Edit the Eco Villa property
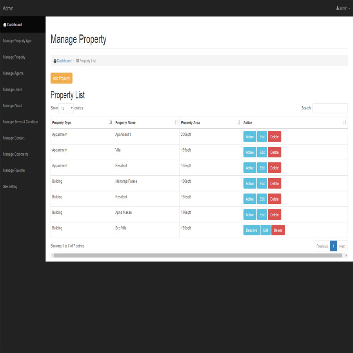Image resolution: width=353 pixels, height=353 pixels. 266,230
